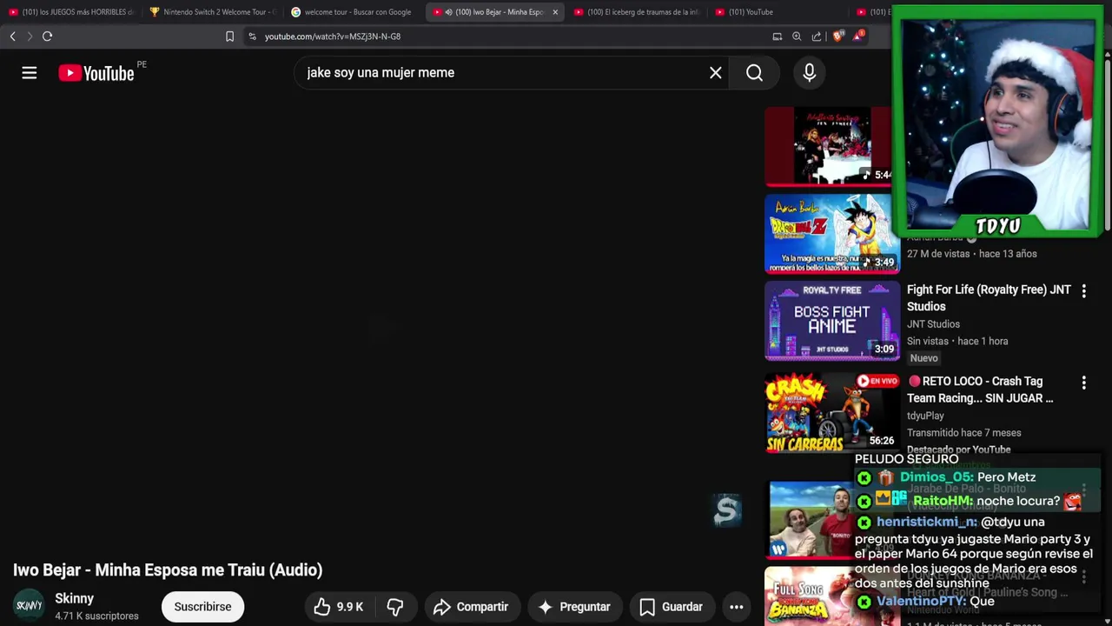Mute tab audio speaker icon on Iwo Bejar tab

point(448,12)
